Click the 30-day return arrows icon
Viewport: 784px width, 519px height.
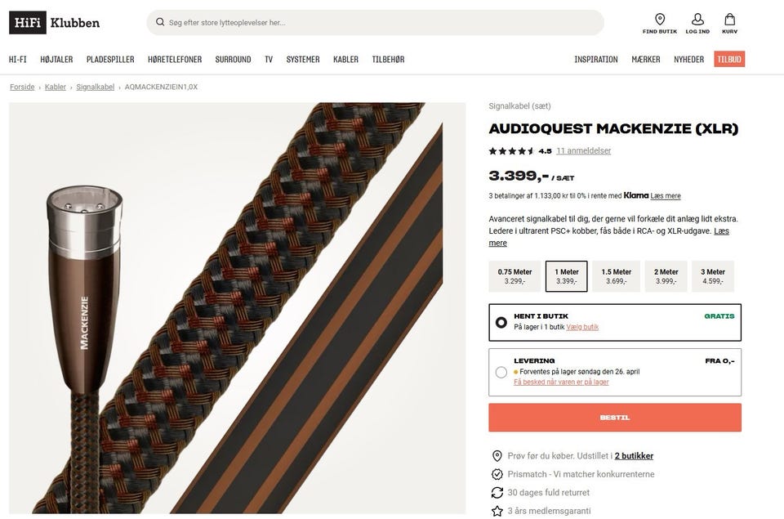click(497, 493)
